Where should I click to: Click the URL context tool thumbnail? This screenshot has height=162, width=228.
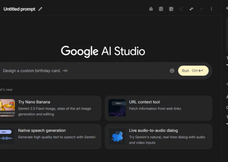[117, 108]
